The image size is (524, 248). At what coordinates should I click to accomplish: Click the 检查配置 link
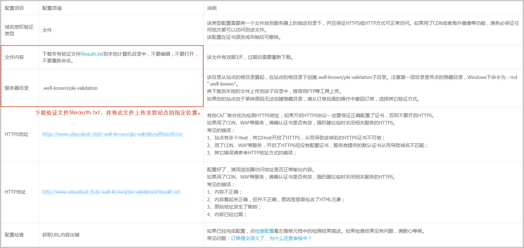tap(264, 231)
